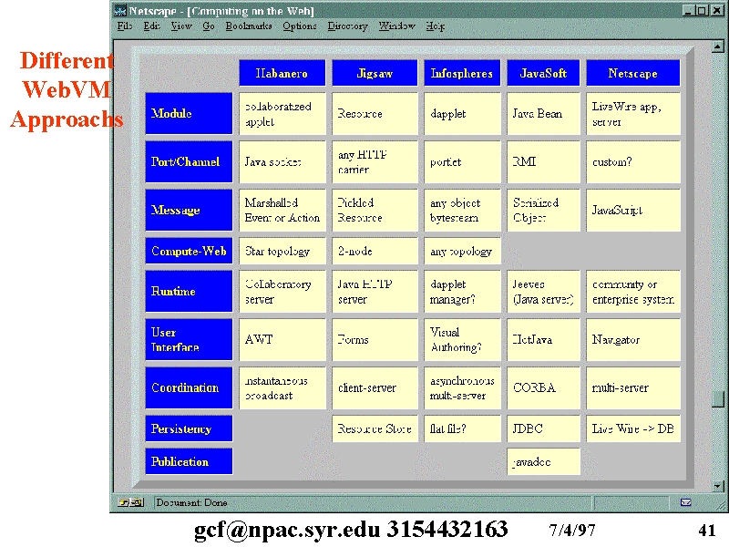The width and height of the screenshot is (729, 547).
Task: Click the Publication row header
Action: coord(189,461)
